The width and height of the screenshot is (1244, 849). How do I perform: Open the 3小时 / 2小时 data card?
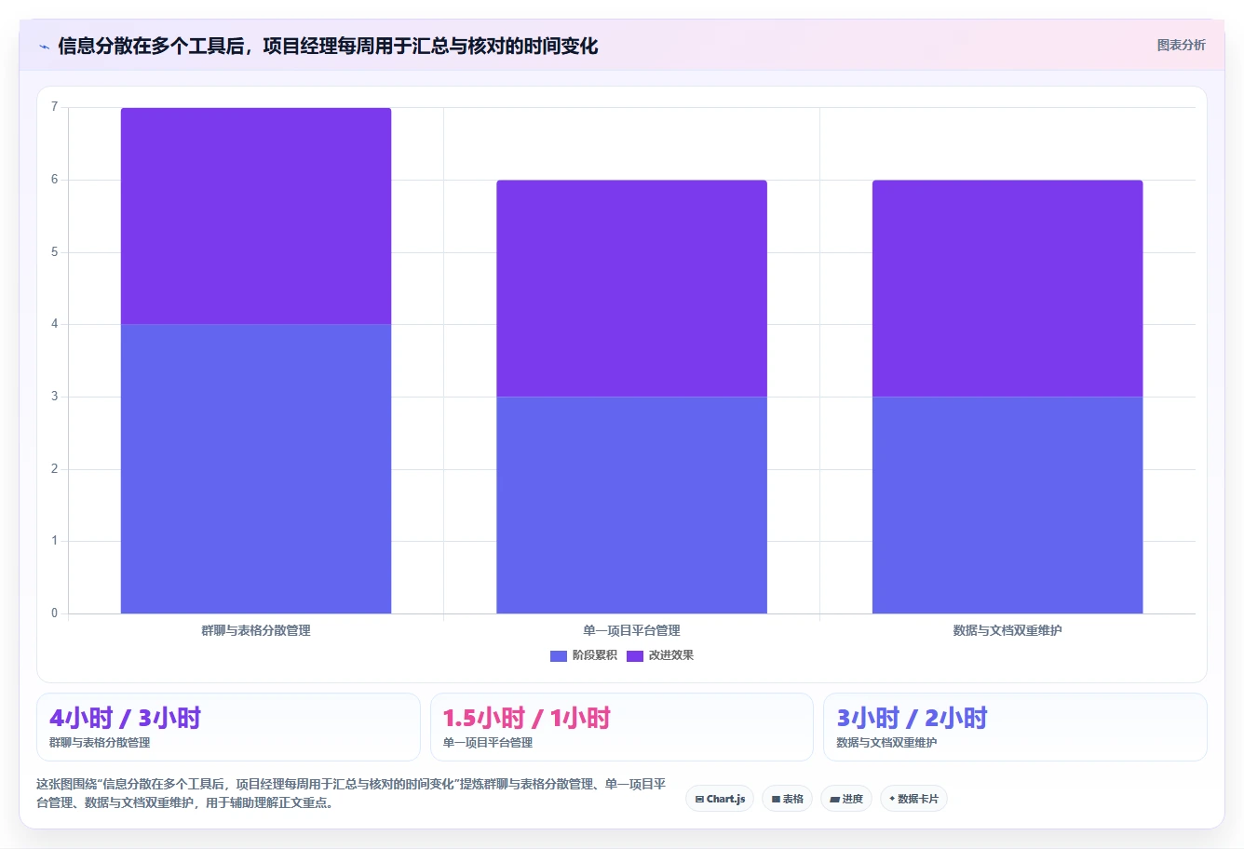click(x=1015, y=727)
